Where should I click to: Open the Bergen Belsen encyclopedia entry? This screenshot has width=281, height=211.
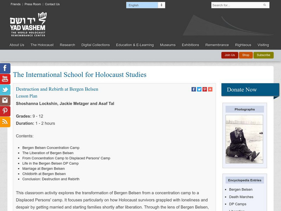(241, 189)
